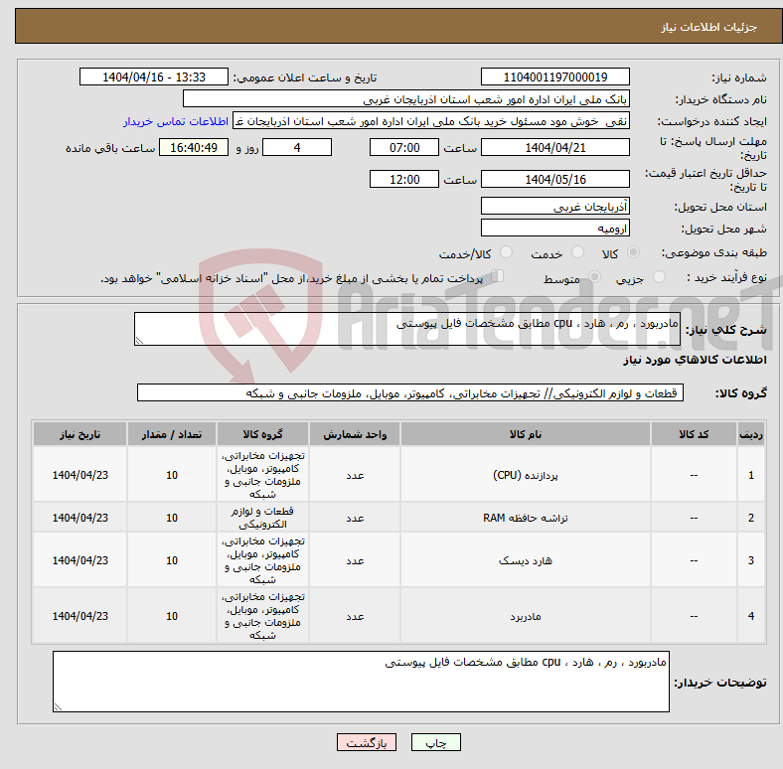The height and width of the screenshot is (769, 783).
Task: Click the CPU row quantity 10
Action: 172,475
